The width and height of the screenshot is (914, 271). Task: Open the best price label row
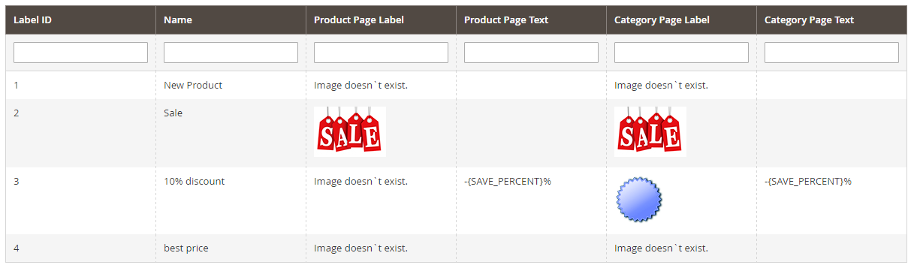[456, 248]
